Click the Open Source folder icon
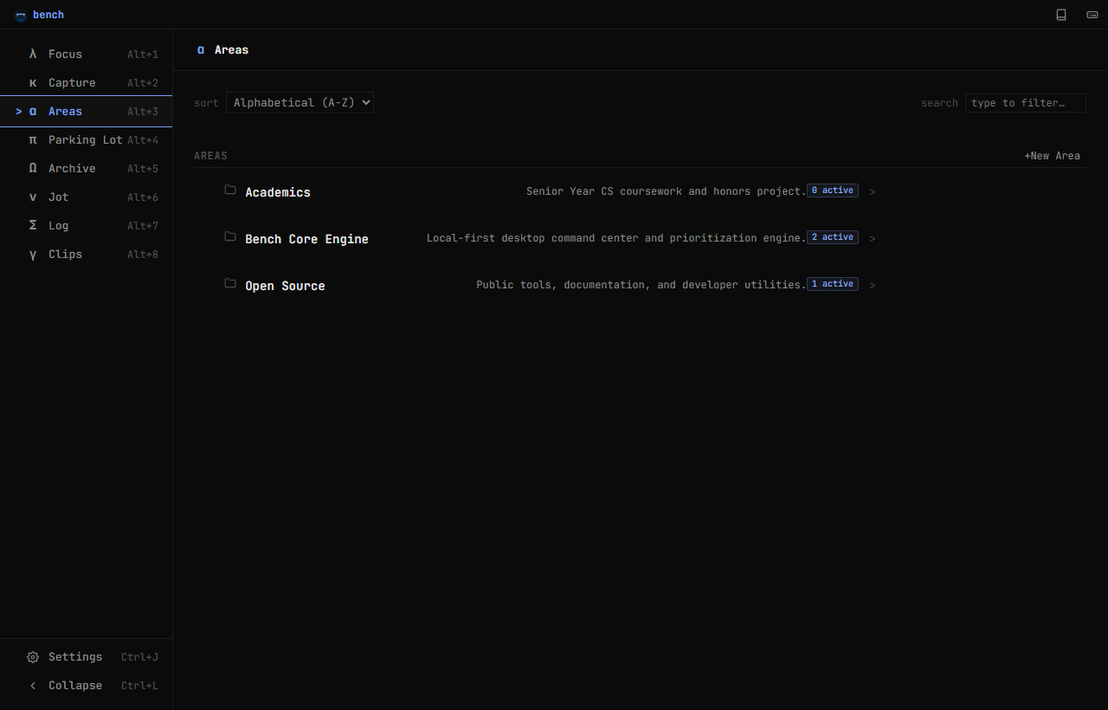Viewport: 1108px width, 710px height. [230, 283]
